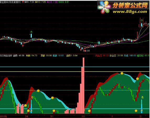Select month 10 on the time axis
This screenshot has height=118, width=150.
click(27, 116)
